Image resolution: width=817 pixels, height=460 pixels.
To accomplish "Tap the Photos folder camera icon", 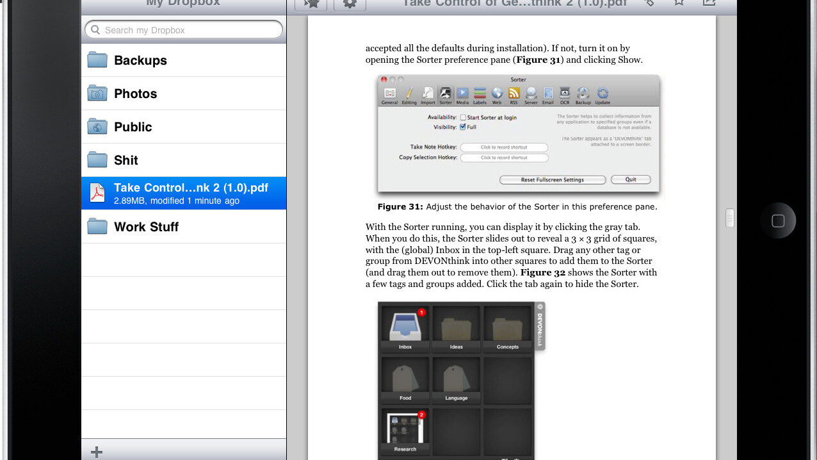I will [x=97, y=94].
